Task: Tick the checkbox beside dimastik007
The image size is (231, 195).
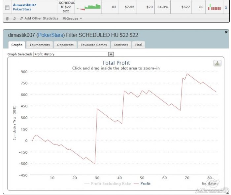Action: pyautogui.click(x=7, y=7)
